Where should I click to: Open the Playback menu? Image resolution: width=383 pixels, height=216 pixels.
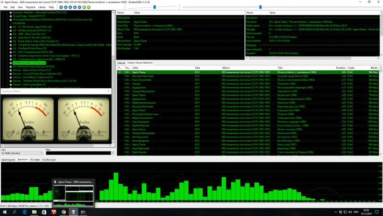pos(30,7)
